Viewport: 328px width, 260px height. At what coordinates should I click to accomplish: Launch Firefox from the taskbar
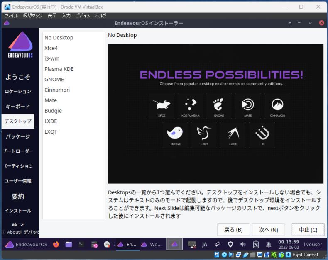(x=56, y=244)
